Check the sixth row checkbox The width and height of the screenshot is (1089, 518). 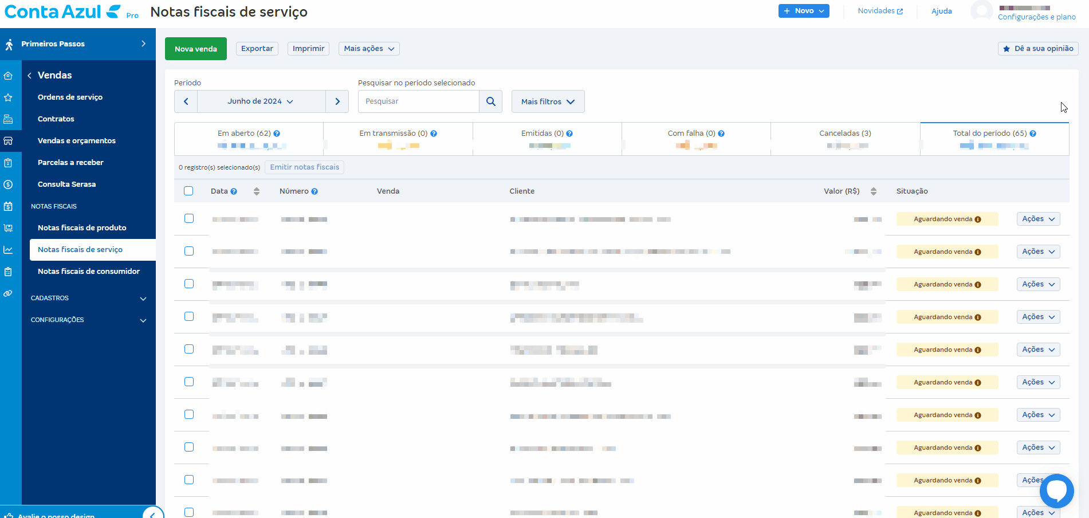[189, 382]
